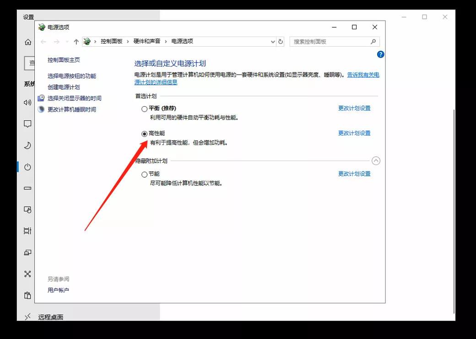Click the power and sleep icon in sidebar

click(27, 167)
